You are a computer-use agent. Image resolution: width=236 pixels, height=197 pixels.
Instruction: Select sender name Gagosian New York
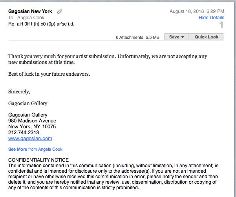click(x=30, y=11)
